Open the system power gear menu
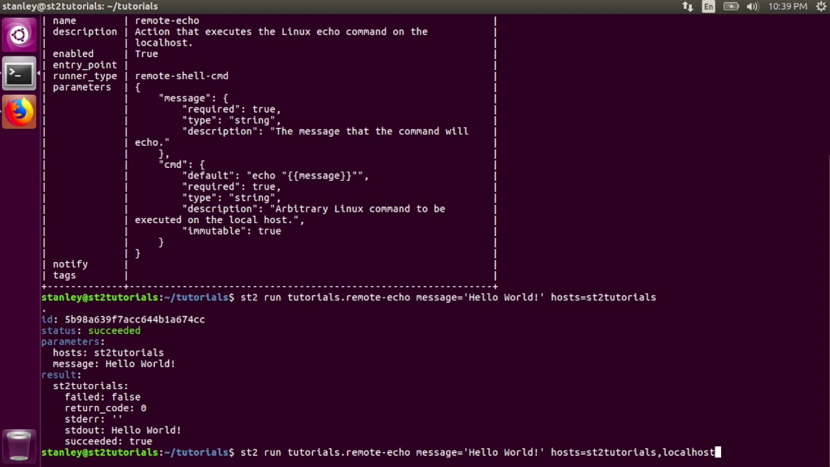 (x=821, y=6)
